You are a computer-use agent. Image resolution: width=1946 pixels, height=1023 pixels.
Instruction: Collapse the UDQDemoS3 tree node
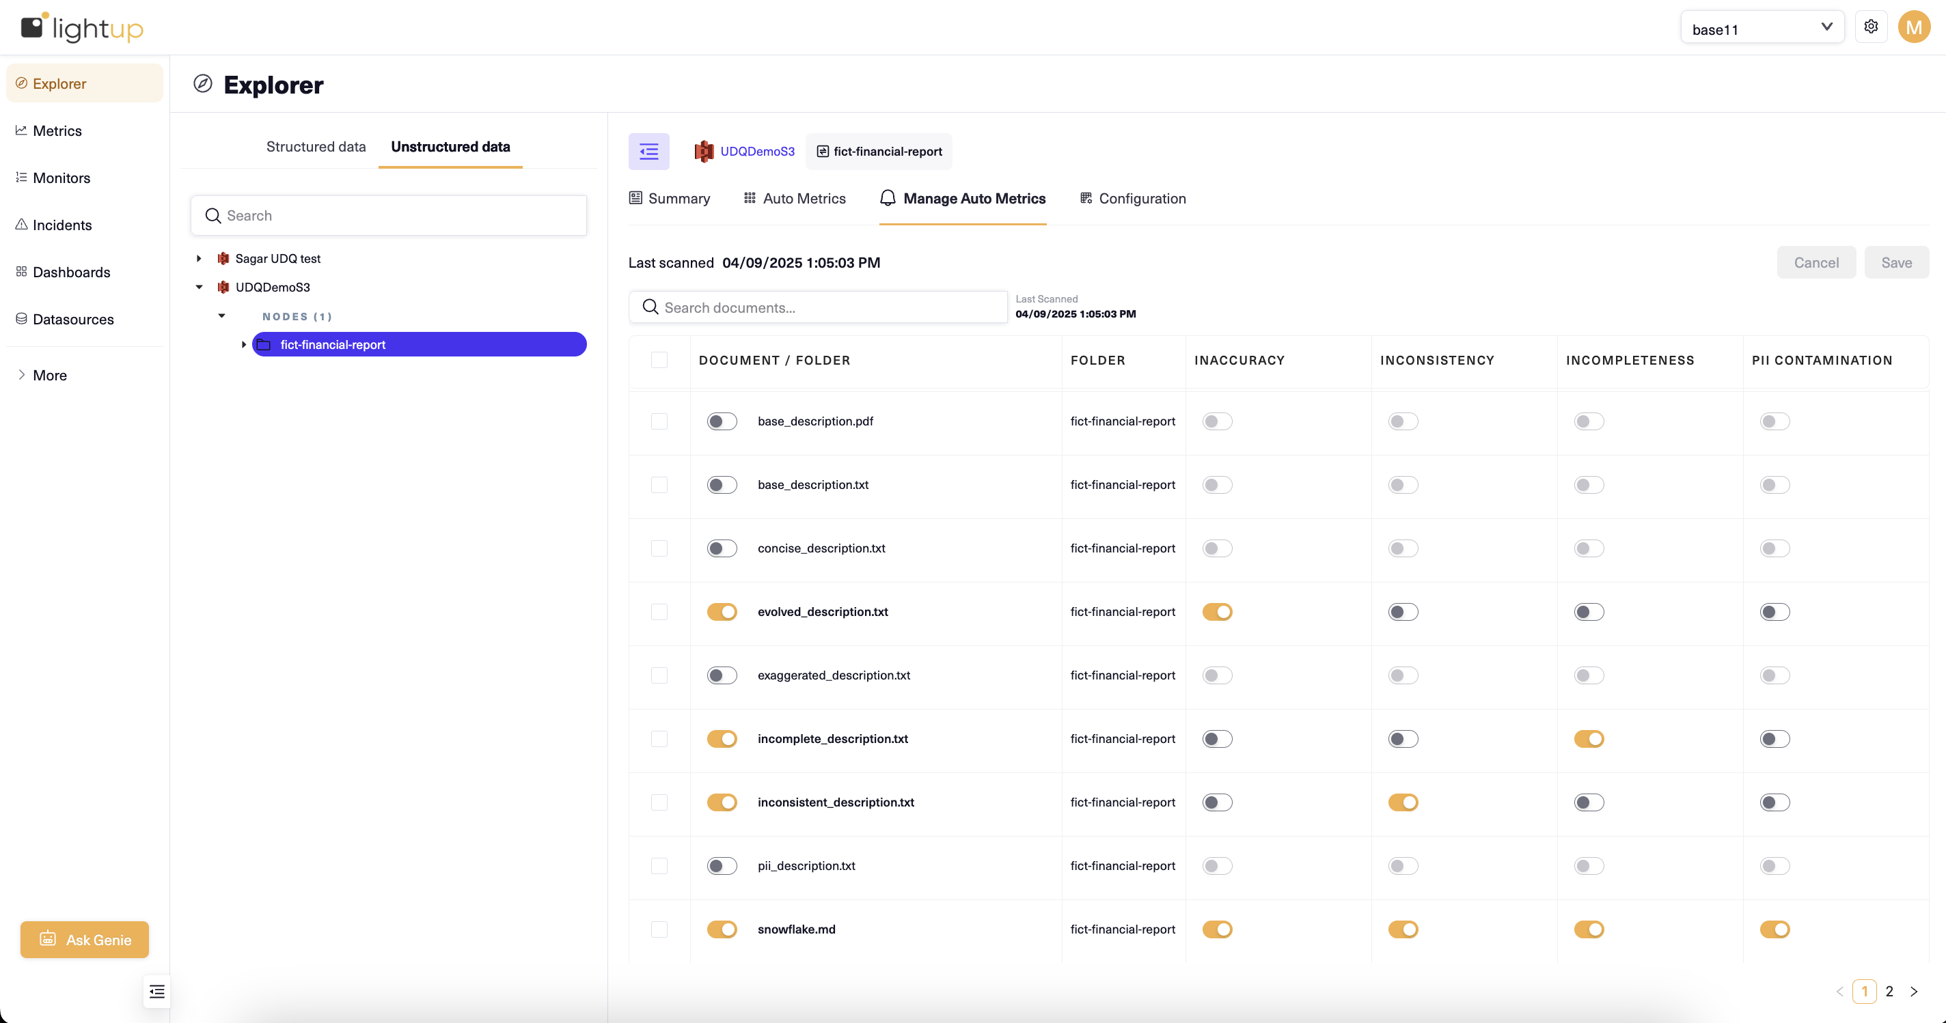[199, 287]
